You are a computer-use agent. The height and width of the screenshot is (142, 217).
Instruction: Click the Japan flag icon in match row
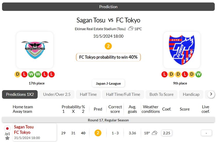(7, 128)
